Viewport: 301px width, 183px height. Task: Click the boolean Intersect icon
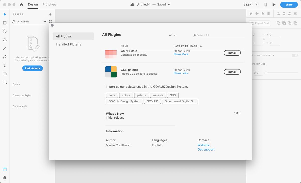(x=290, y=23)
